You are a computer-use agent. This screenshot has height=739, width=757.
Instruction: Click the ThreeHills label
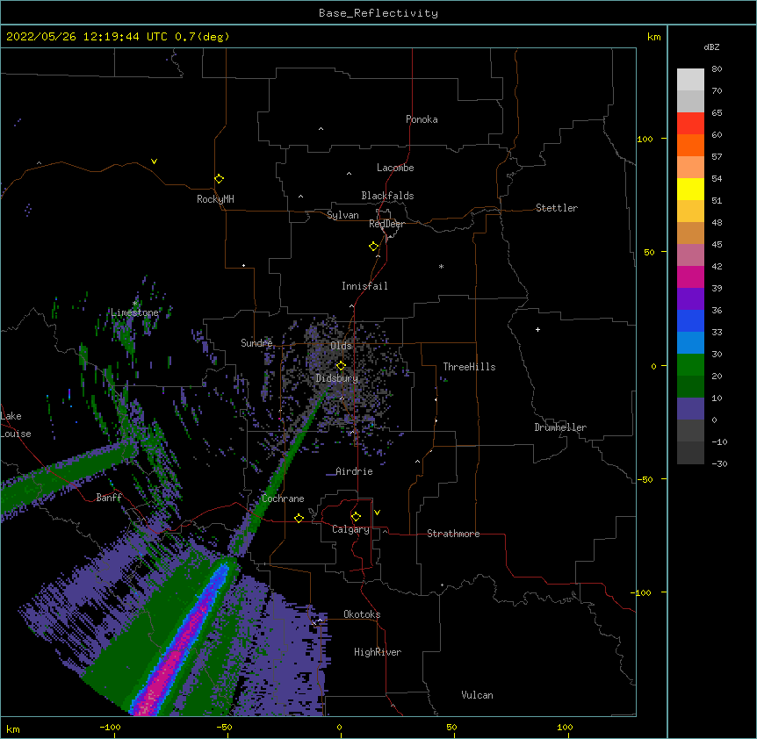click(x=469, y=367)
